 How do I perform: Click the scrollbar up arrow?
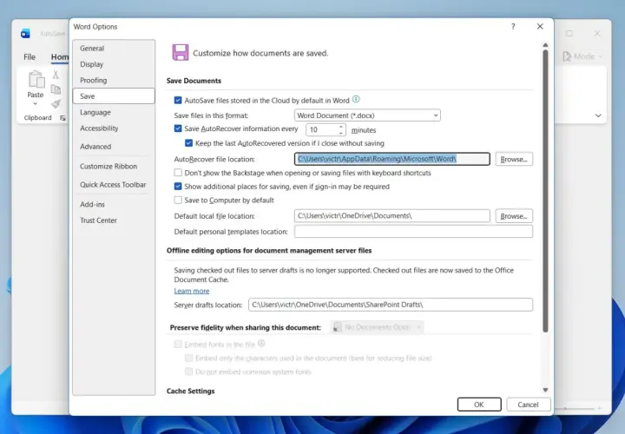tap(545, 45)
